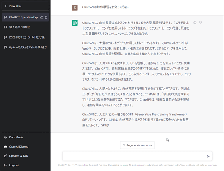This screenshot has width=224, height=171.
Task: Click the moon icon for Dark Mode
Action: [5, 137]
